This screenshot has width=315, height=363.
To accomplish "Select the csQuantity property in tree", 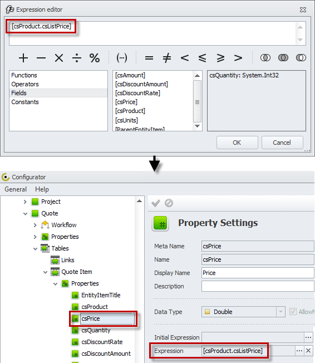I will (x=96, y=330).
